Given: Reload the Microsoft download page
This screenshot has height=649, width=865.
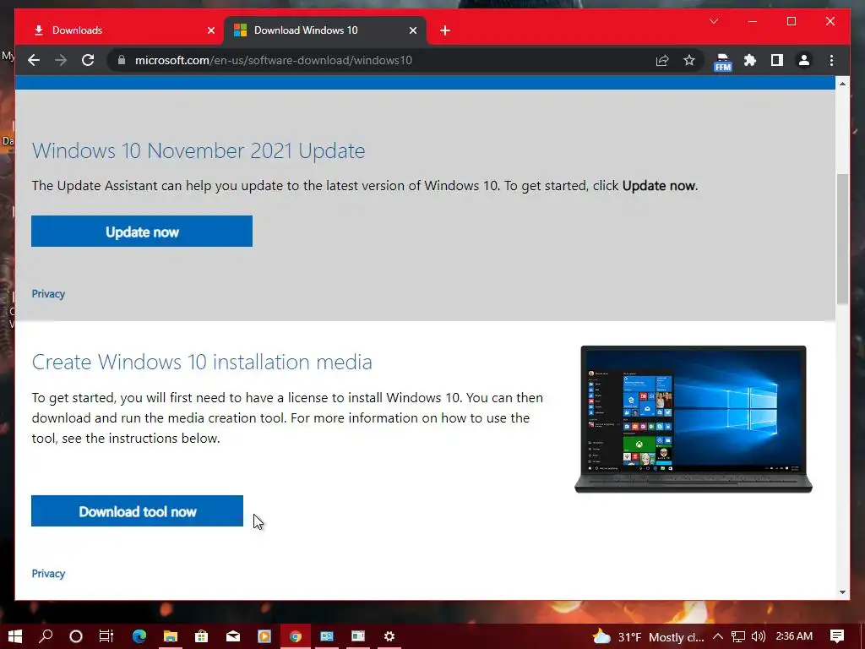Looking at the screenshot, I should (88, 60).
